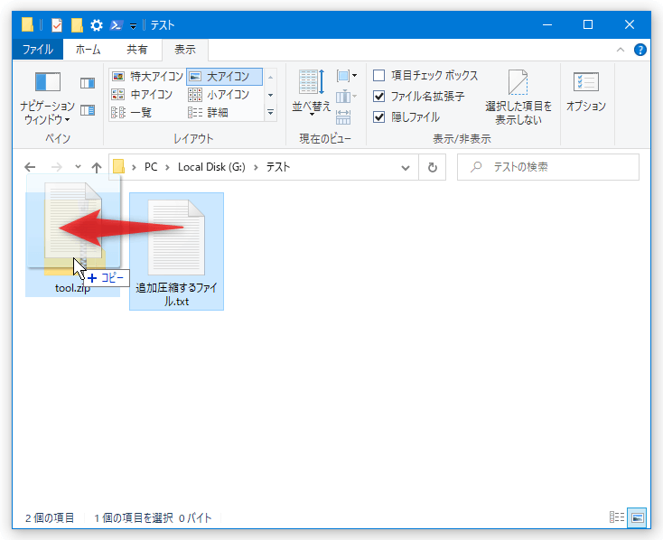Open the address bar history dropdown
Image resolution: width=663 pixels, height=540 pixels.
[x=405, y=168]
